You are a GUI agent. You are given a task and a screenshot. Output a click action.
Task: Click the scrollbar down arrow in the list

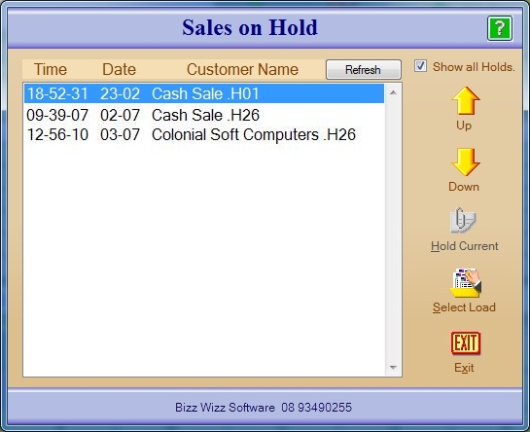(x=393, y=368)
